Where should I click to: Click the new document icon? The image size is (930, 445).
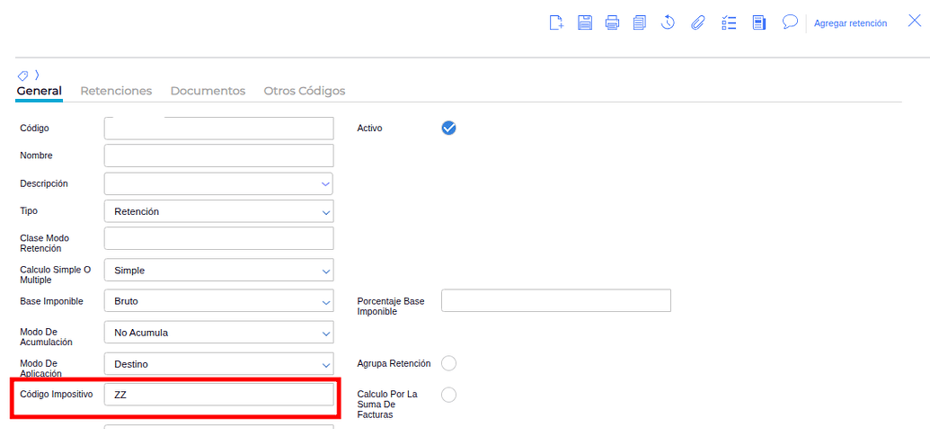[x=556, y=22]
